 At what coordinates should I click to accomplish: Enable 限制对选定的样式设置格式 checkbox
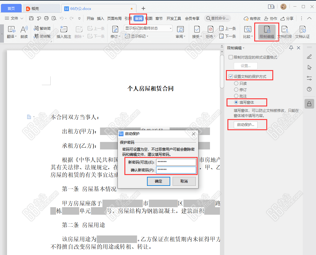click(231, 57)
